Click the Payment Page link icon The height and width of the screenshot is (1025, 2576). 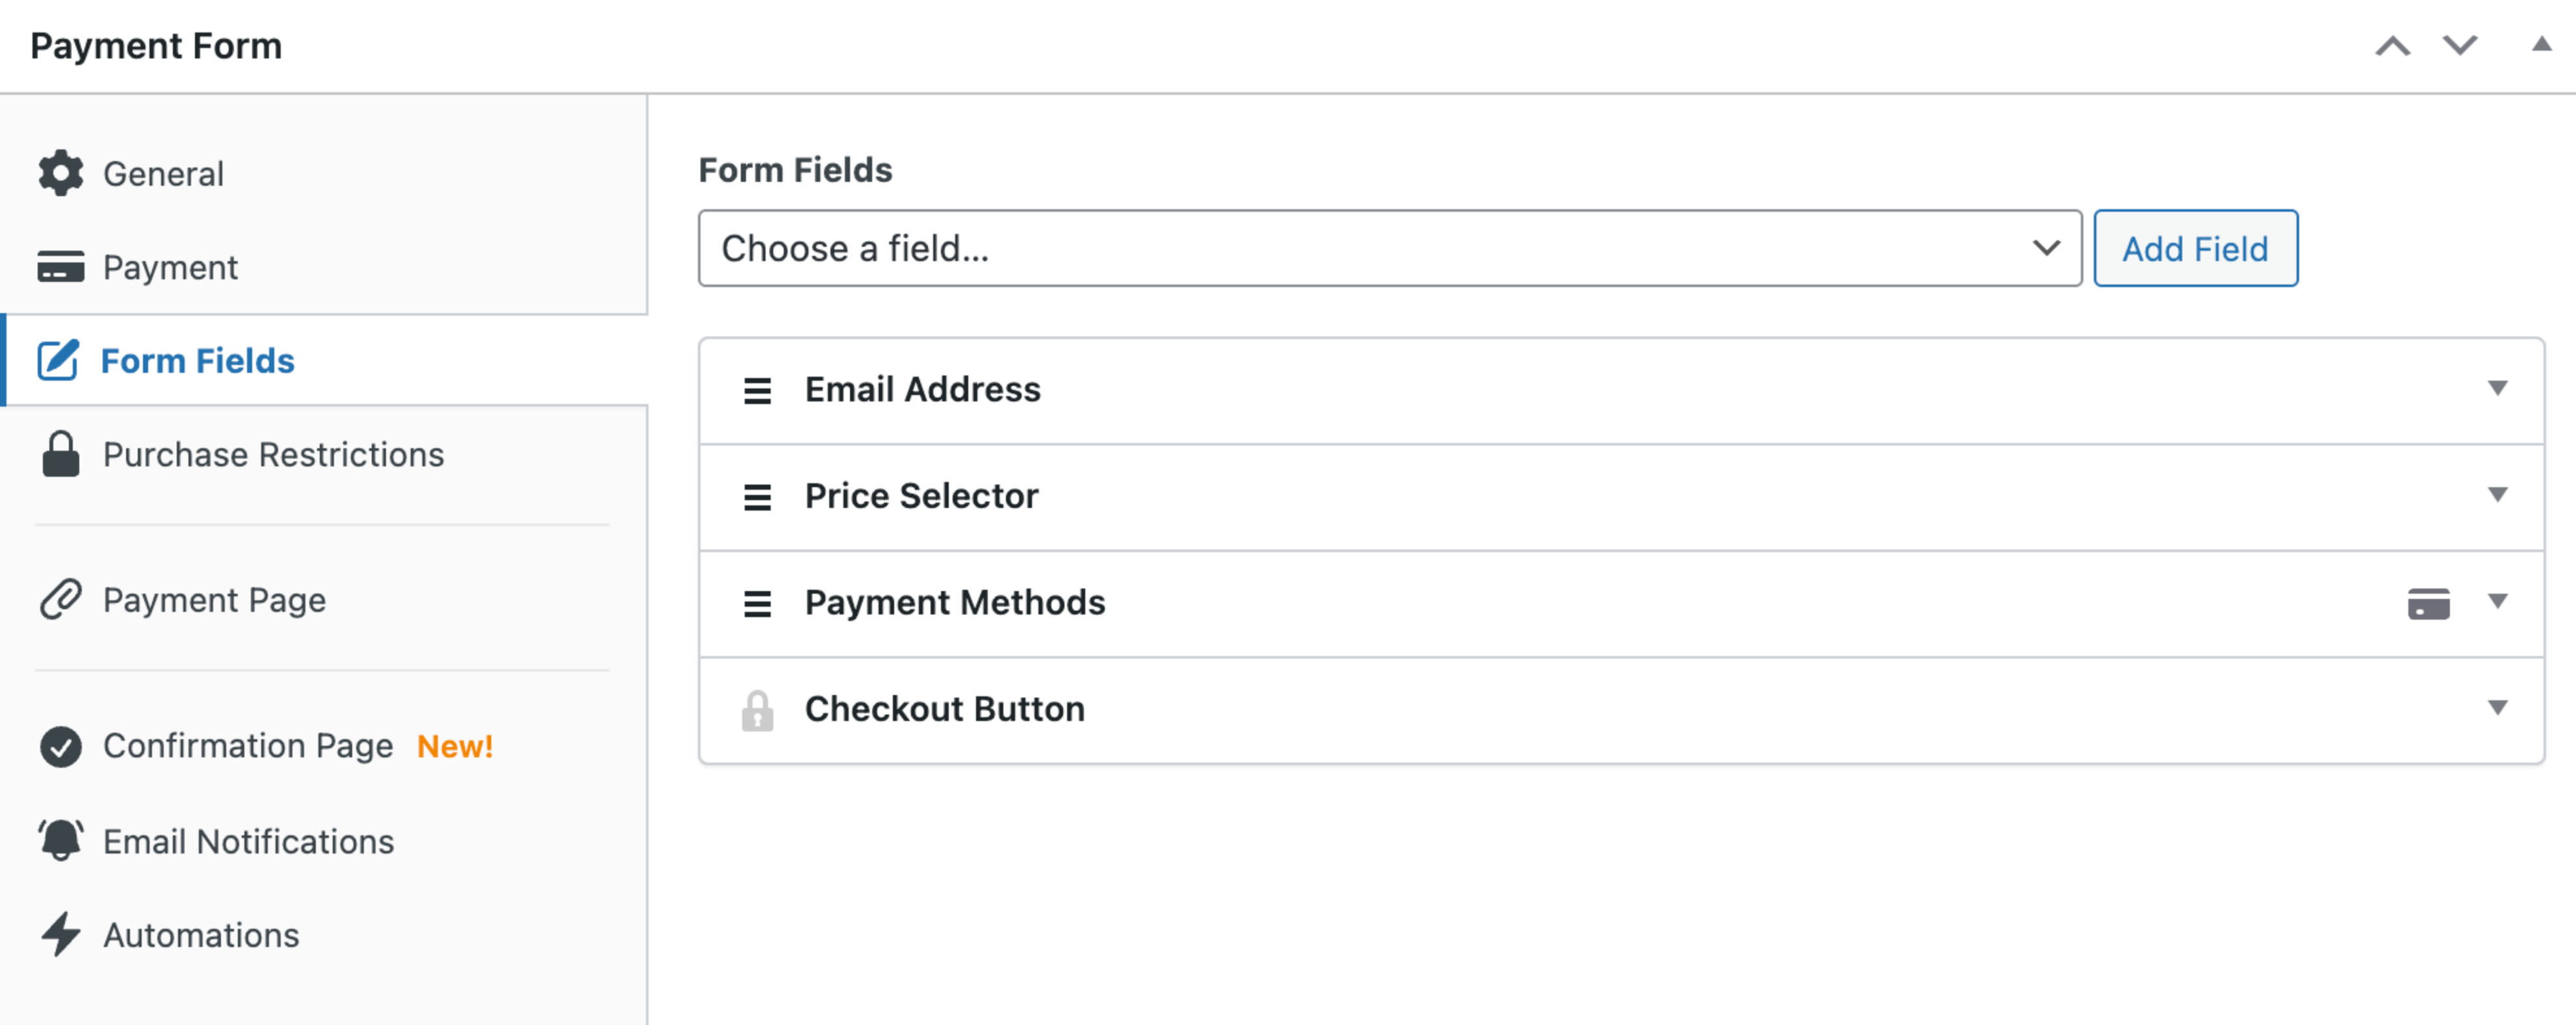point(61,600)
